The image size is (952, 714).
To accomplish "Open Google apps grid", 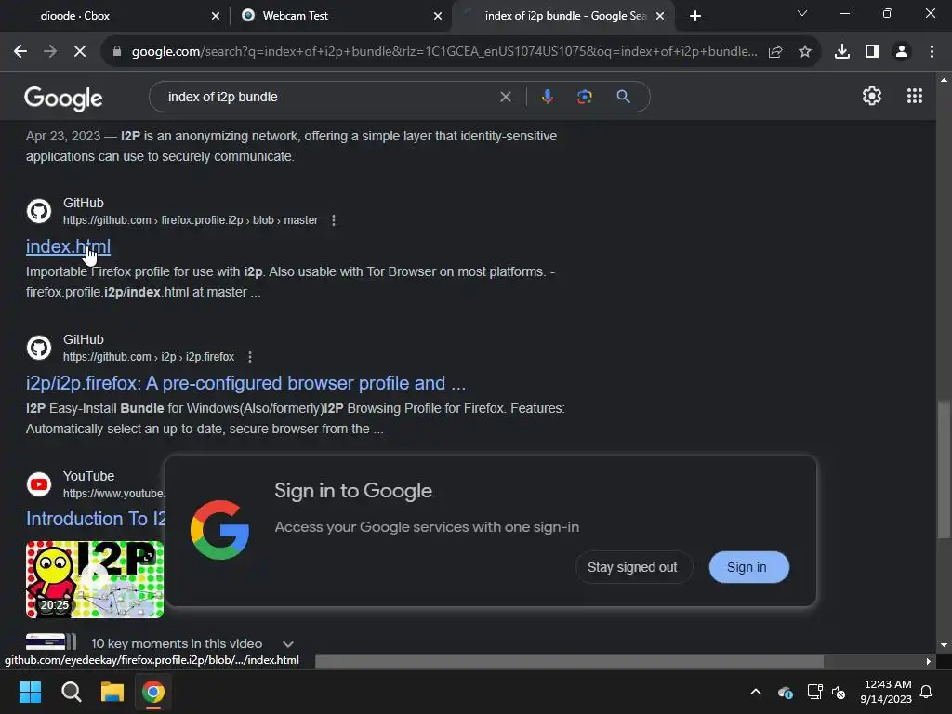I will coord(915,96).
